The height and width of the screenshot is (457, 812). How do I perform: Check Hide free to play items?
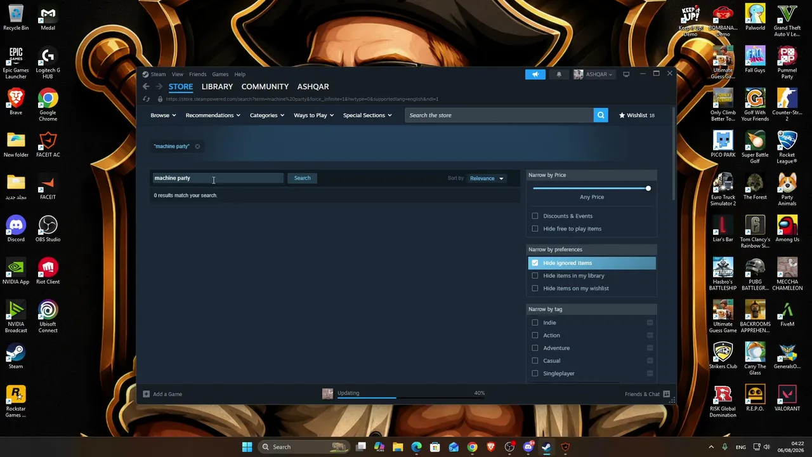[535, 228]
